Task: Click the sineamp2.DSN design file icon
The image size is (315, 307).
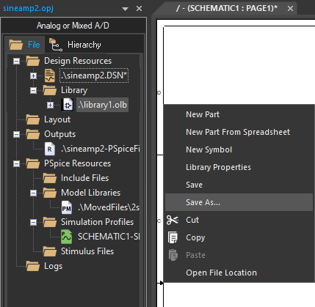Action: [50, 75]
